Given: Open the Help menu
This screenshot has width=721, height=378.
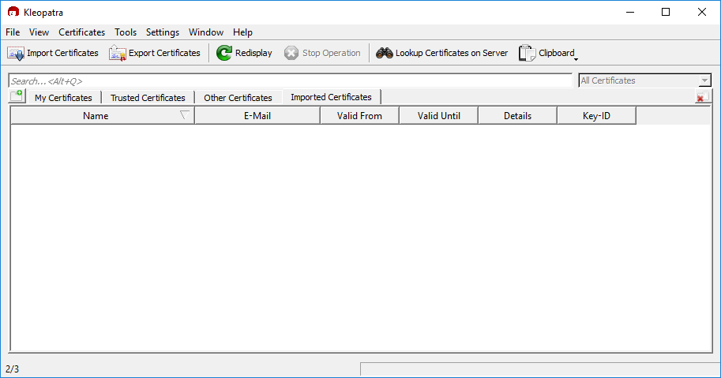Looking at the screenshot, I should [242, 32].
